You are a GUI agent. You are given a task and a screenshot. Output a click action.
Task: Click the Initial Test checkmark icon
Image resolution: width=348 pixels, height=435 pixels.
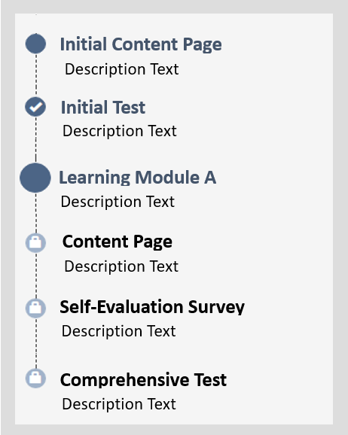35,107
